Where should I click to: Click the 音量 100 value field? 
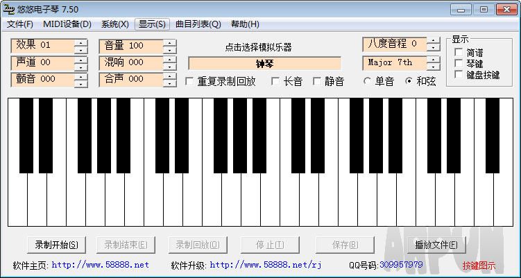(x=131, y=46)
